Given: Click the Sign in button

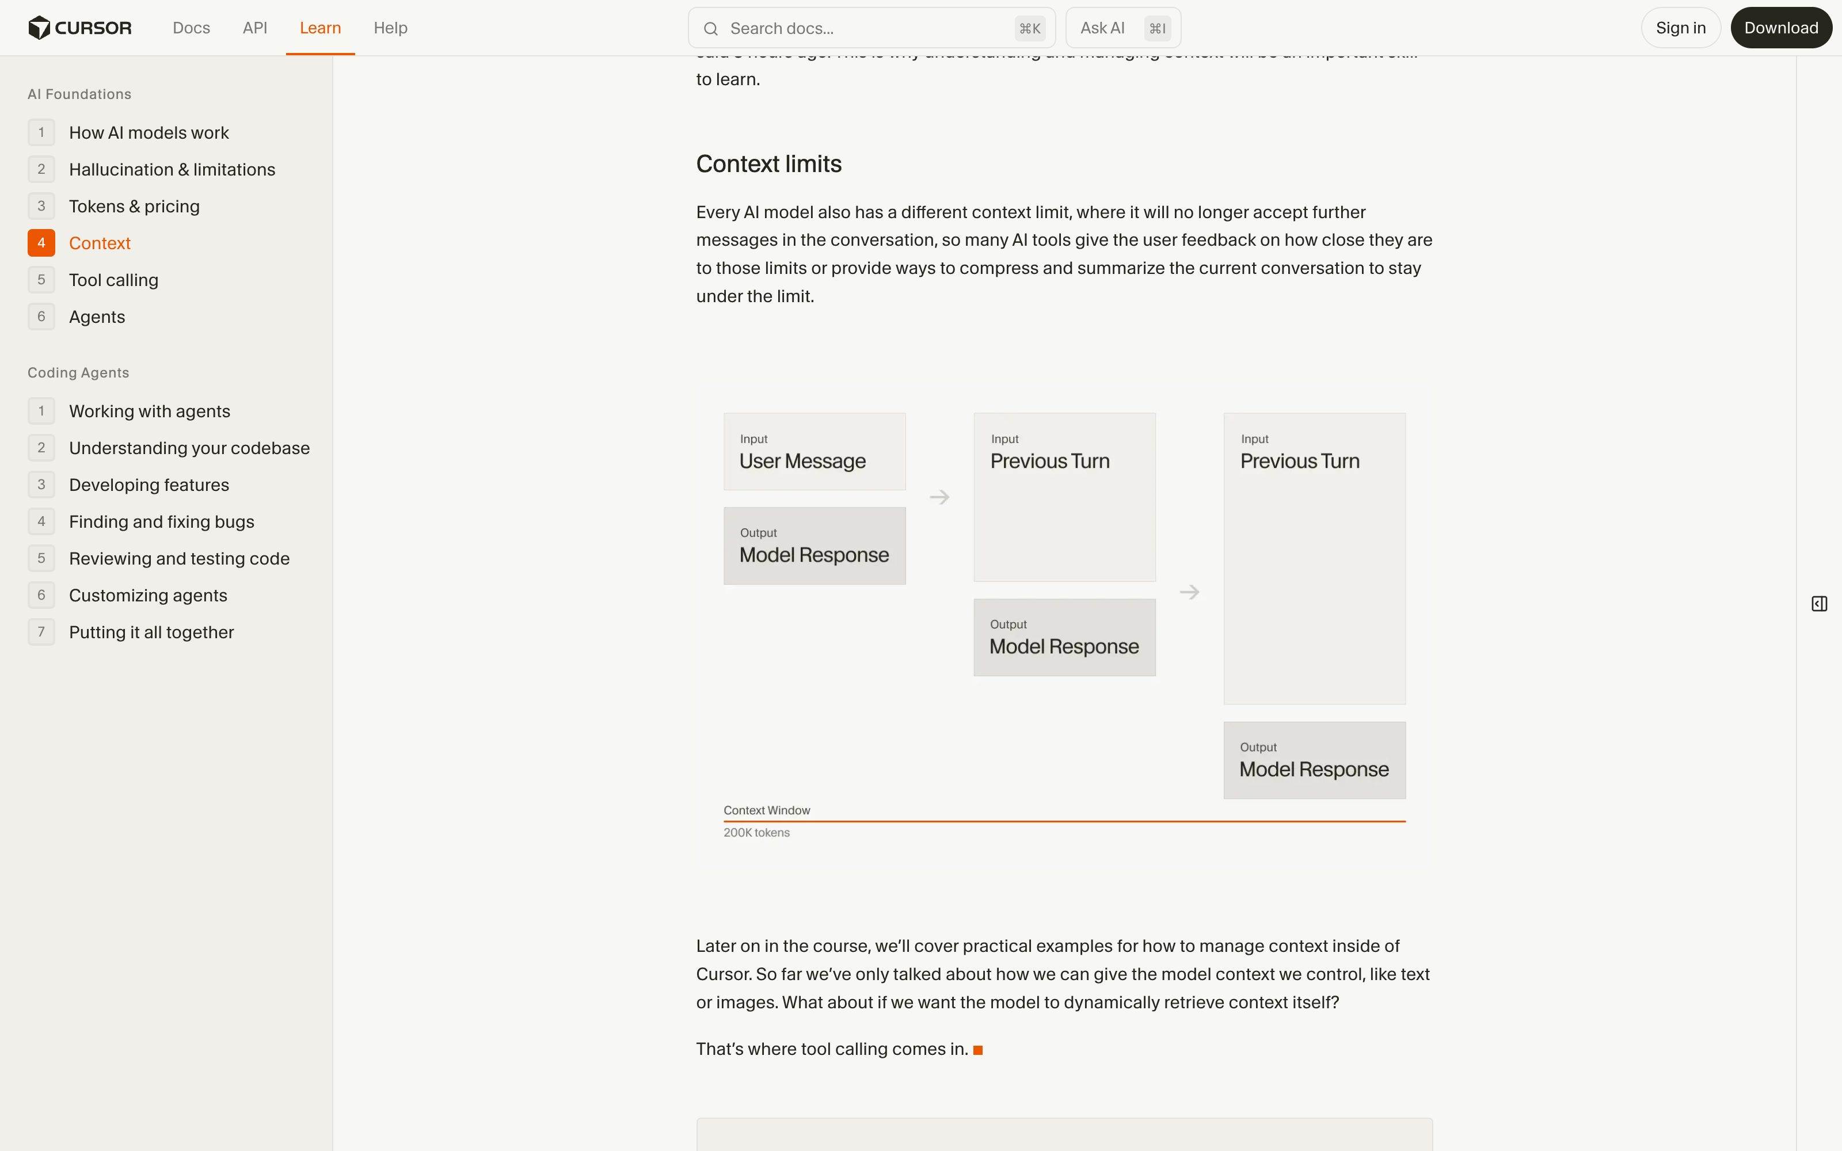Looking at the screenshot, I should coord(1681,28).
